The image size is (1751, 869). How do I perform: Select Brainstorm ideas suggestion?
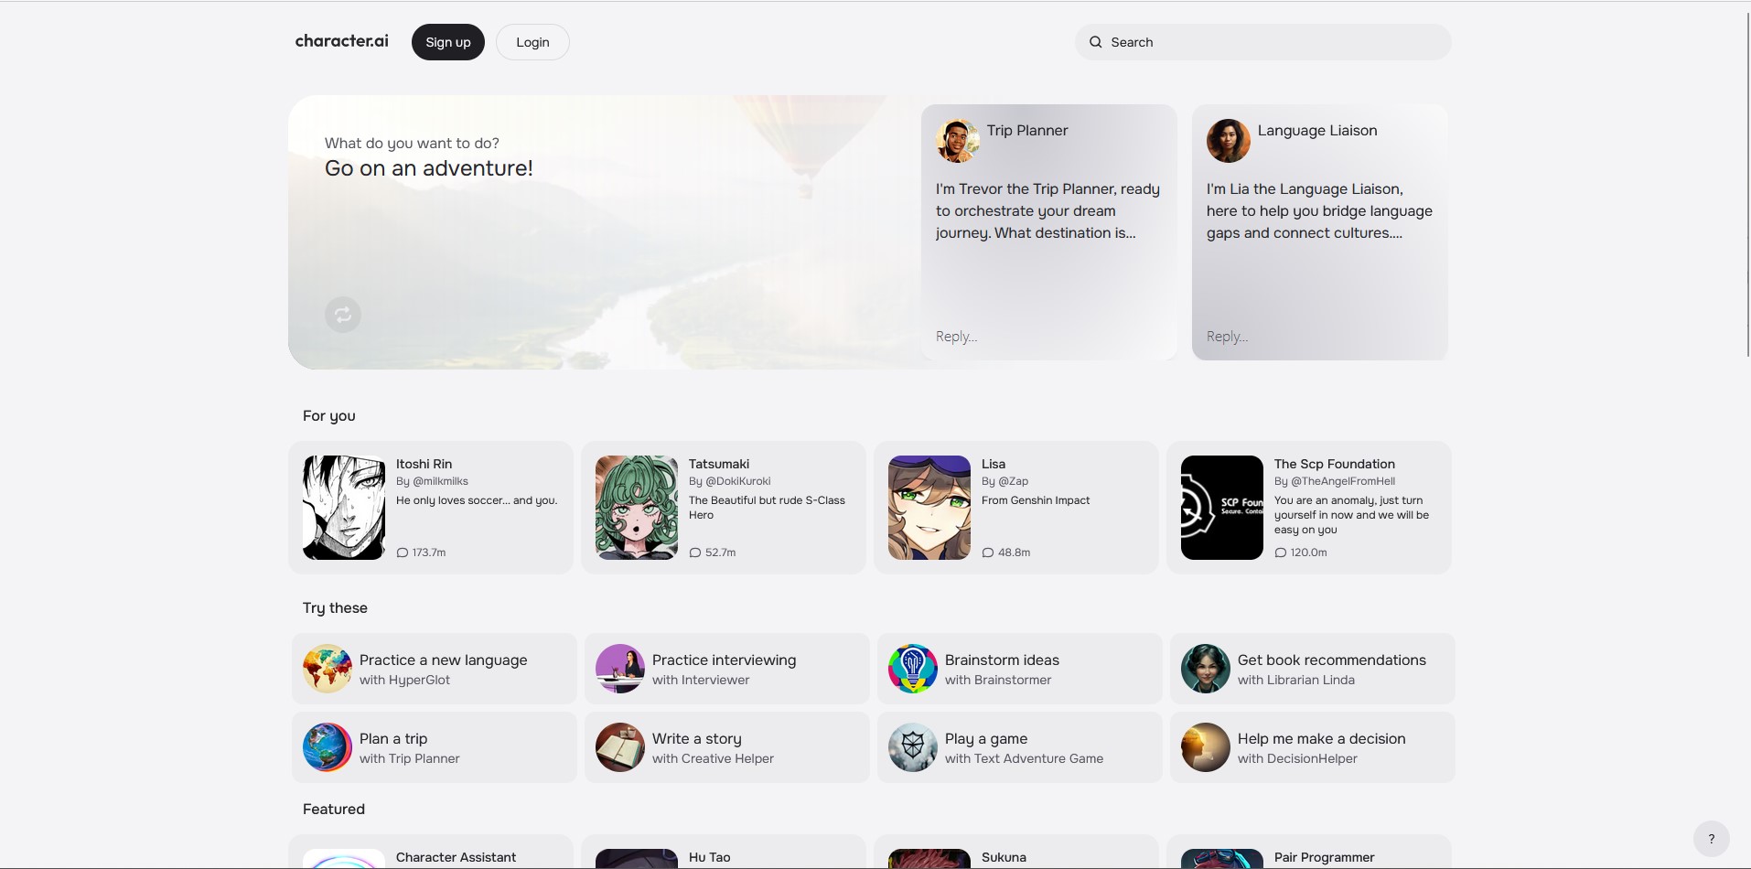click(x=1020, y=669)
